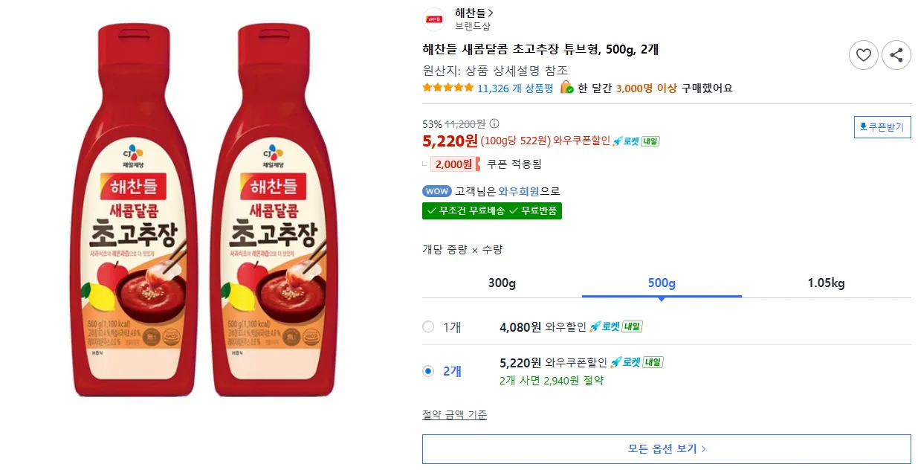The width and height of the screenshot is (918, 470).
Task: Click the Haechandle brand logo icon
Action: 433,19
